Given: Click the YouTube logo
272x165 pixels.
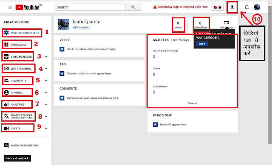Looking at the screenshot, I should click(28, 7).
